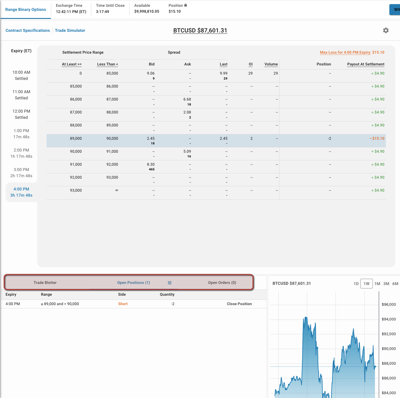Switch to the Open Orders (0) tab
The height and width of the screenshot is (398, 400).
click(222, 283)
